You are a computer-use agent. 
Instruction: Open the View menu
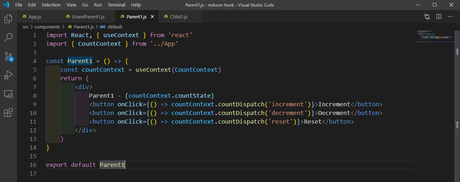pos(71,5)
